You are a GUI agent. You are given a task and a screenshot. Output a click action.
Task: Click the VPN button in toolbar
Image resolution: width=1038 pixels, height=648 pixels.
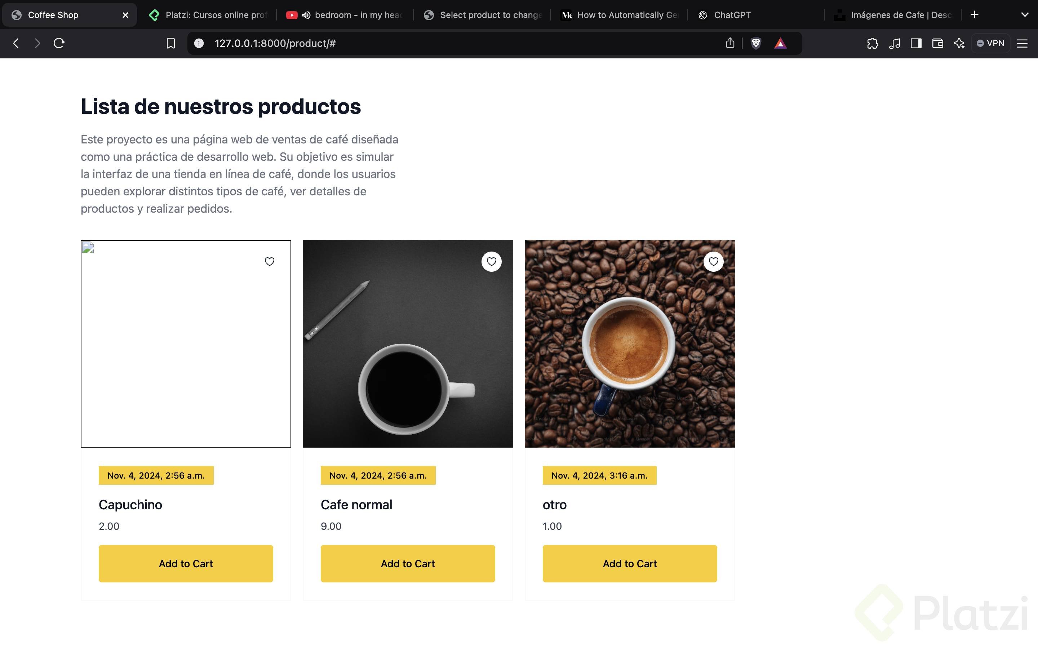[990, 43]
